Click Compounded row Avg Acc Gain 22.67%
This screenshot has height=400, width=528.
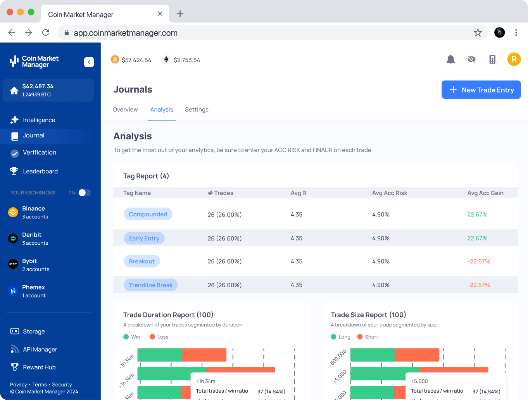click(477, 215)
